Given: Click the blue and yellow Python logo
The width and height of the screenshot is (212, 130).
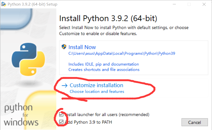Looking at the screenshot, I should point(28,59).
